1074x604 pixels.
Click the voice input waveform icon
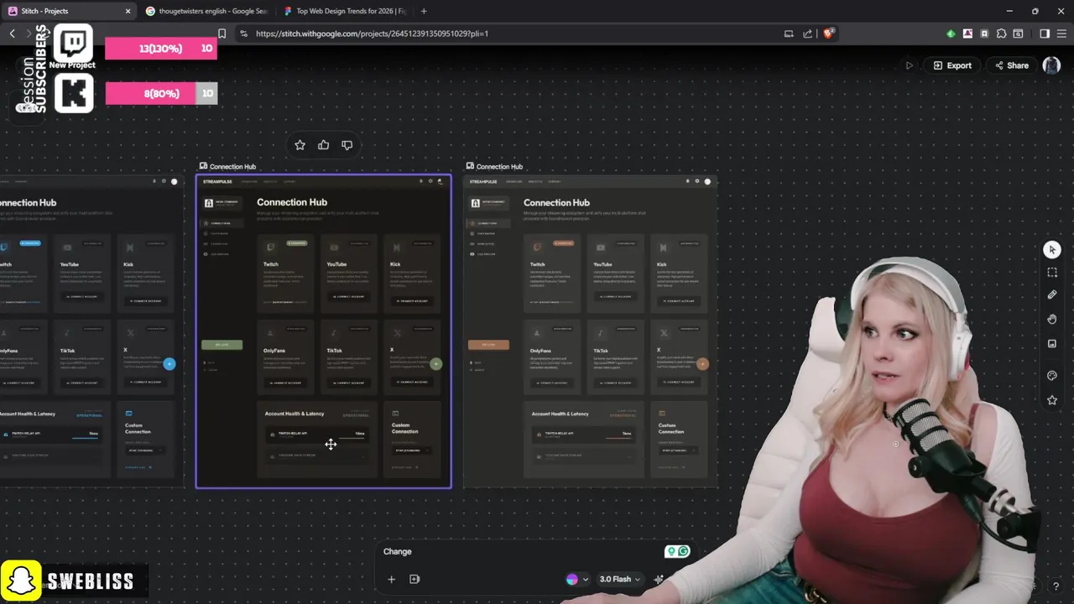[660, 579]
